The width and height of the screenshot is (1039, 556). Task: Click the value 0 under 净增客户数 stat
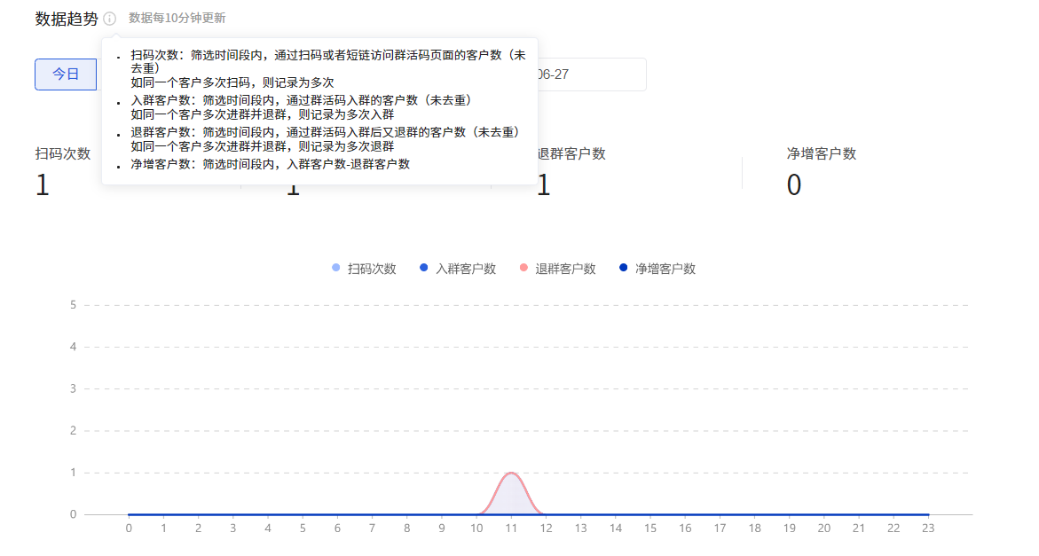pyautogui.click(x=794, y=185)
